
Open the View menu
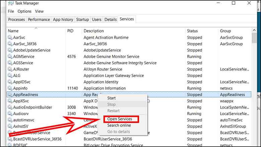(x=39, y=11)
